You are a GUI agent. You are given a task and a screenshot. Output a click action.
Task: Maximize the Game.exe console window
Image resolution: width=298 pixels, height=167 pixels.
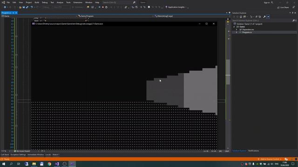point(207,24)
